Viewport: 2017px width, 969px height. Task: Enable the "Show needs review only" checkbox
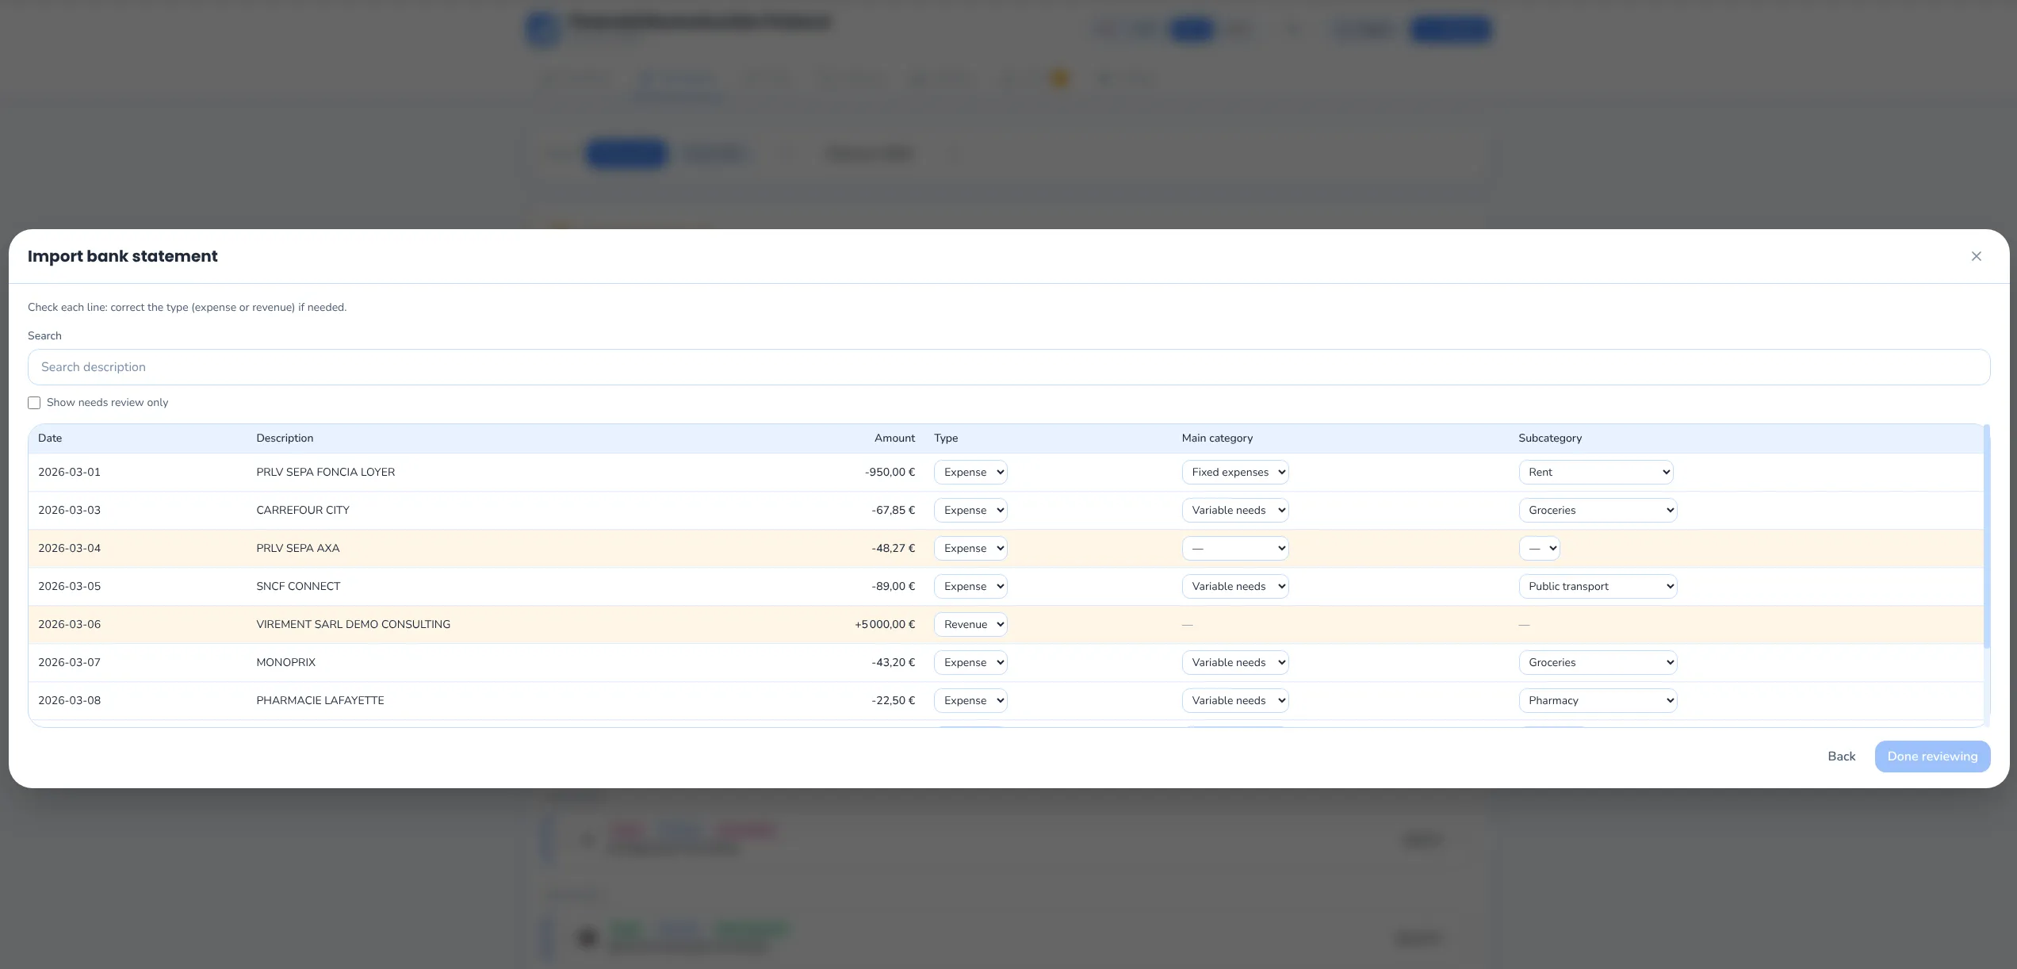coord(33,402)
